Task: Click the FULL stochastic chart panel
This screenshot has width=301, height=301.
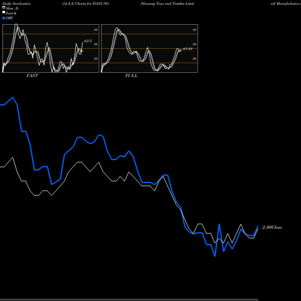Action: coord(149,48)
